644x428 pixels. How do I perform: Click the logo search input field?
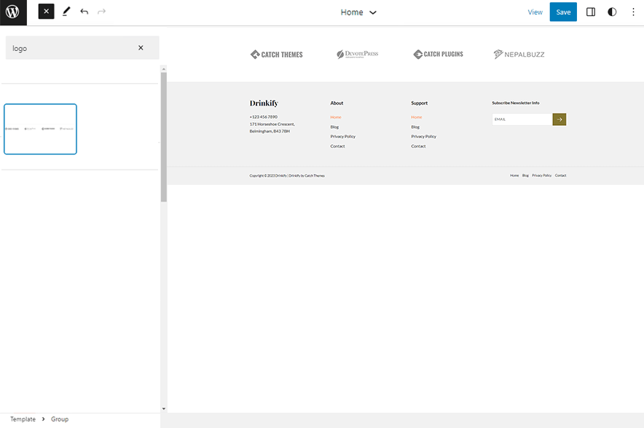pos(69,48)
